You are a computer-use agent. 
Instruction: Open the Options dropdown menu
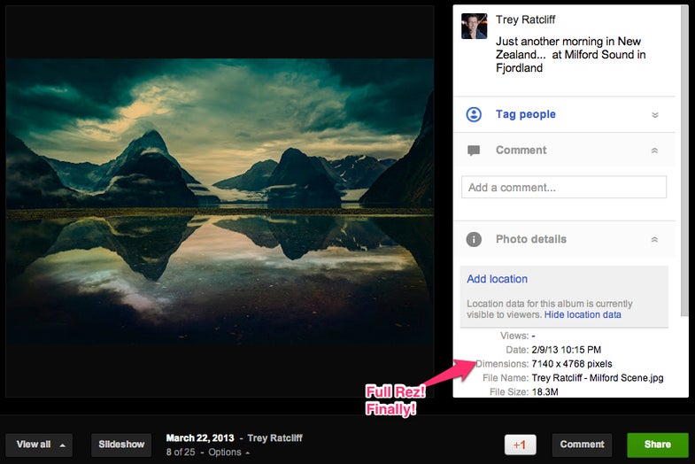pyautogui.click(x=228, y=452)
